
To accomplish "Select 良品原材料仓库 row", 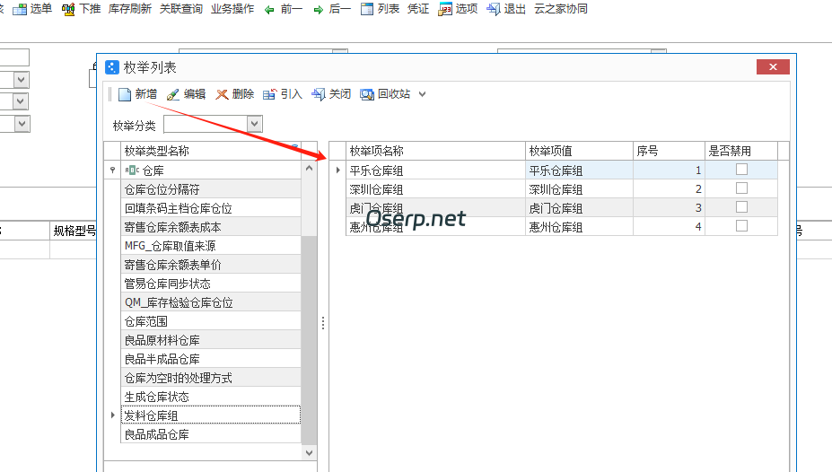I will point(211,340).
